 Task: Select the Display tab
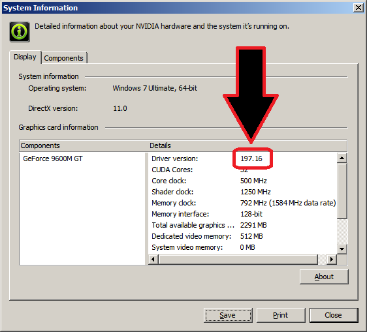click(25, 57)
